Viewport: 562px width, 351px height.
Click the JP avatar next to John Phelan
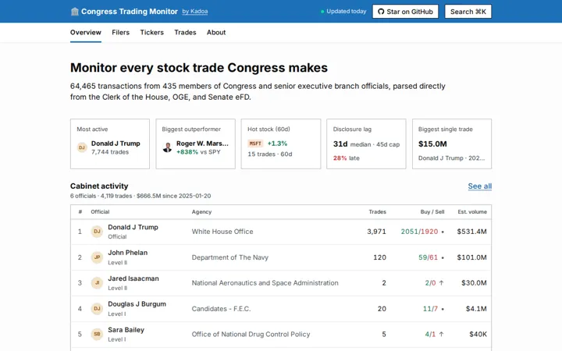point(97,257)
